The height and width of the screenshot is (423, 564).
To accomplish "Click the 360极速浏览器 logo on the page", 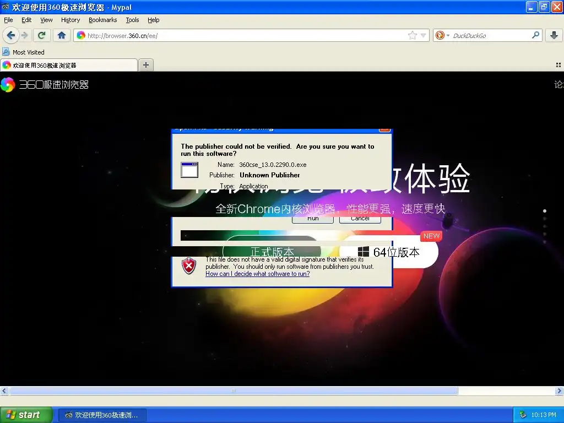I will point(45,84).
